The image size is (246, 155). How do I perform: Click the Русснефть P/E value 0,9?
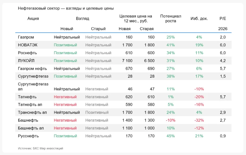[223, 136]
